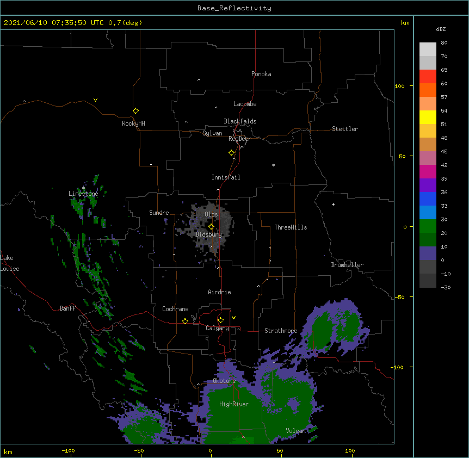469x458 pixels.
Task: Click the Limestone label
Action: click(x=83, y=194)
